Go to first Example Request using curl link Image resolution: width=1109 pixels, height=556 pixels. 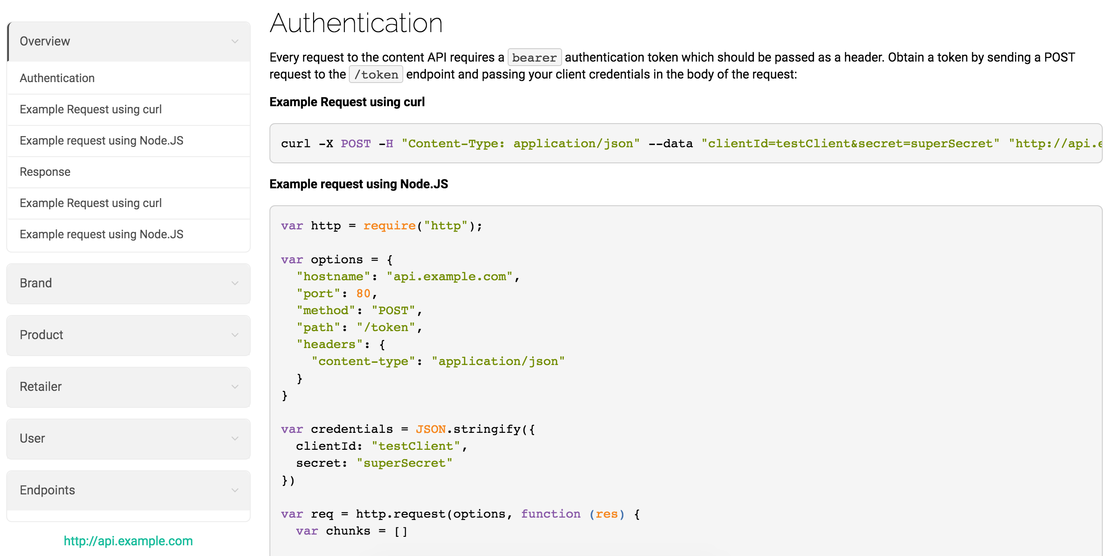[x=91, y=109]
